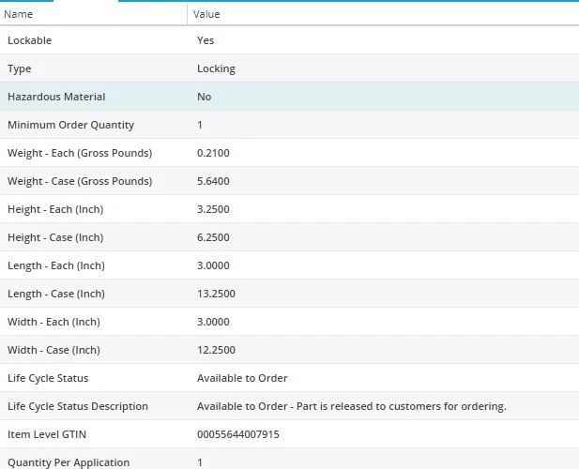Click Weight - Each (Gross Pounds) label
The height and width of the screenshot is (469, 579).
80,153
